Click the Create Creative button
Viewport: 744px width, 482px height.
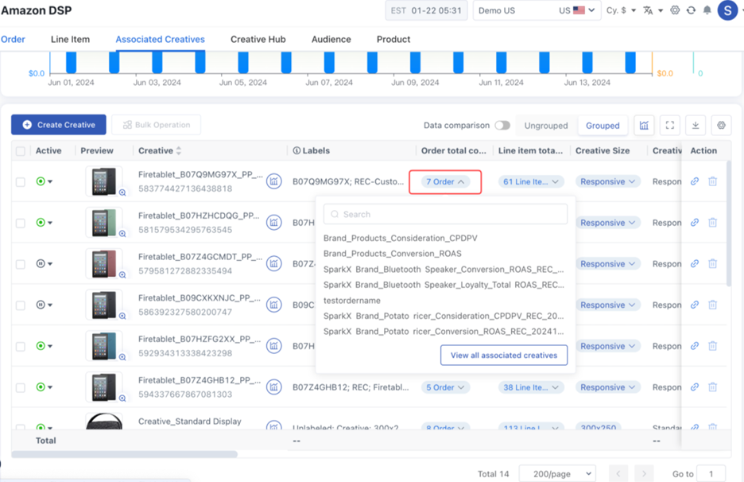pyautogui.click(x=59, y=125)
